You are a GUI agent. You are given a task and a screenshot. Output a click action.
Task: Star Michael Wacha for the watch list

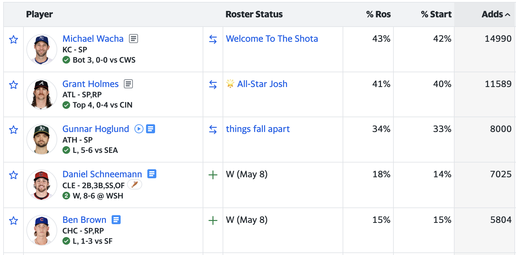tap(14, 40)
